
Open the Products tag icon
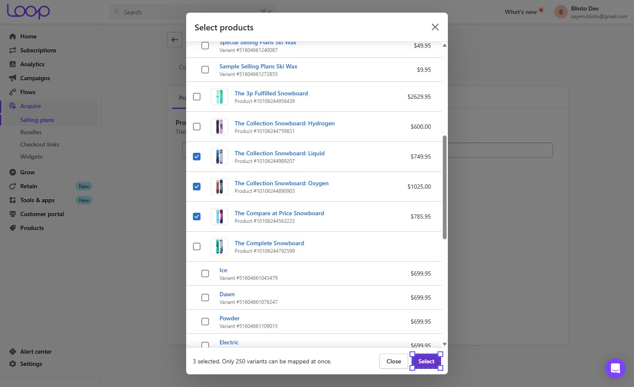click(x=13, y=228)
